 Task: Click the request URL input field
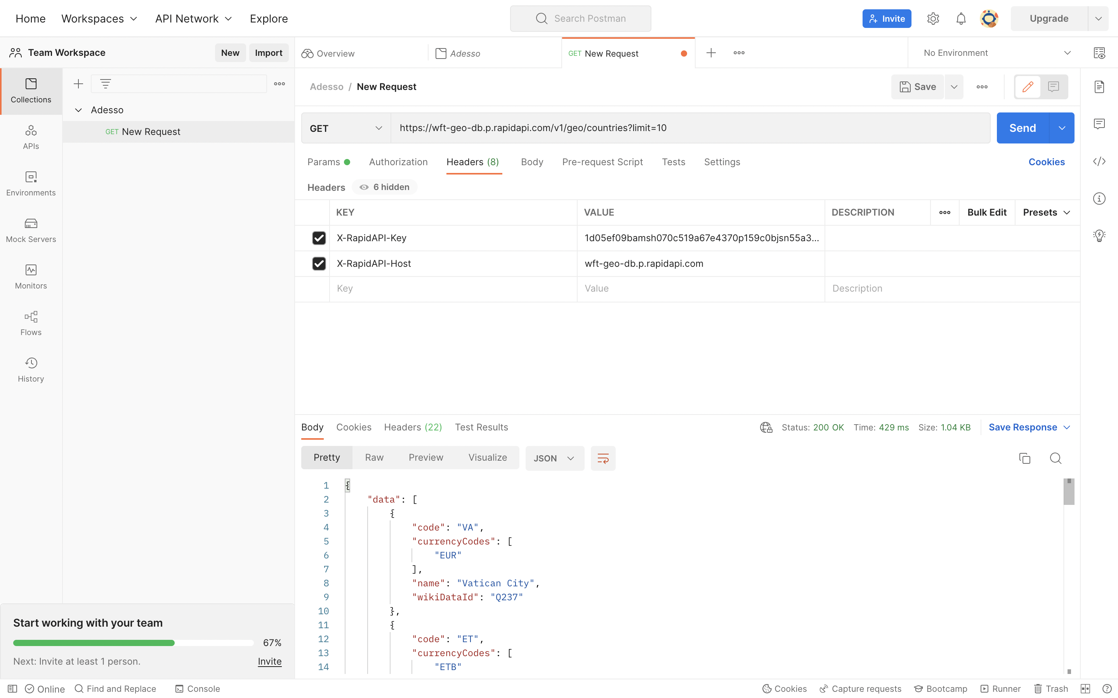(647, 128)
